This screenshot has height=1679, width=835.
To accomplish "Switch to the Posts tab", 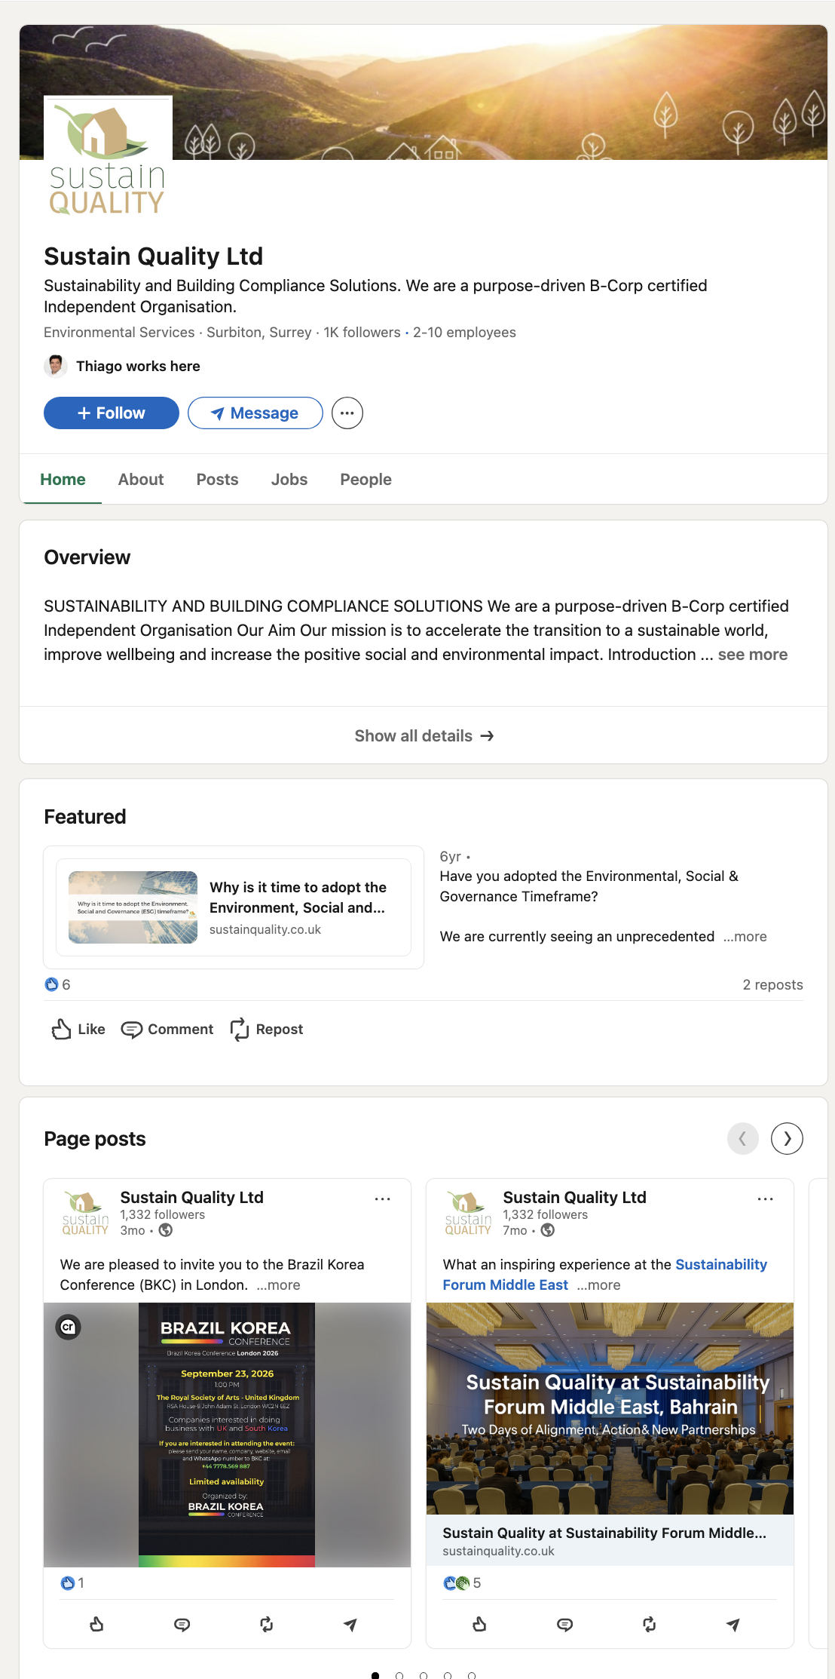I will [x=217, y=479].
